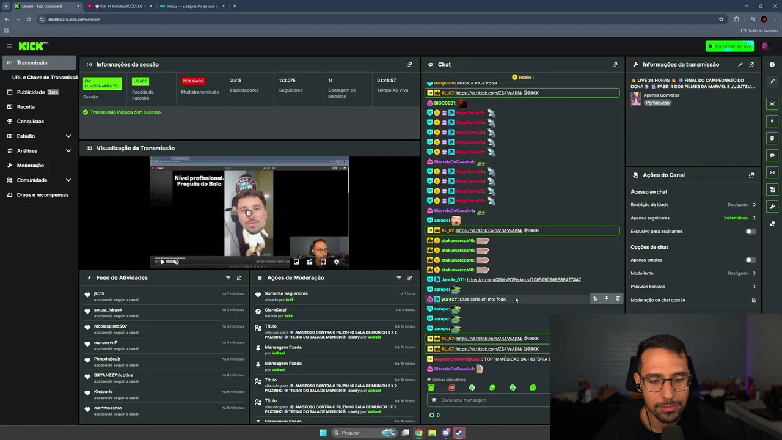Enter fullscreen in stream preview
This screenshot has height=440, width=782.
point(323,262)
